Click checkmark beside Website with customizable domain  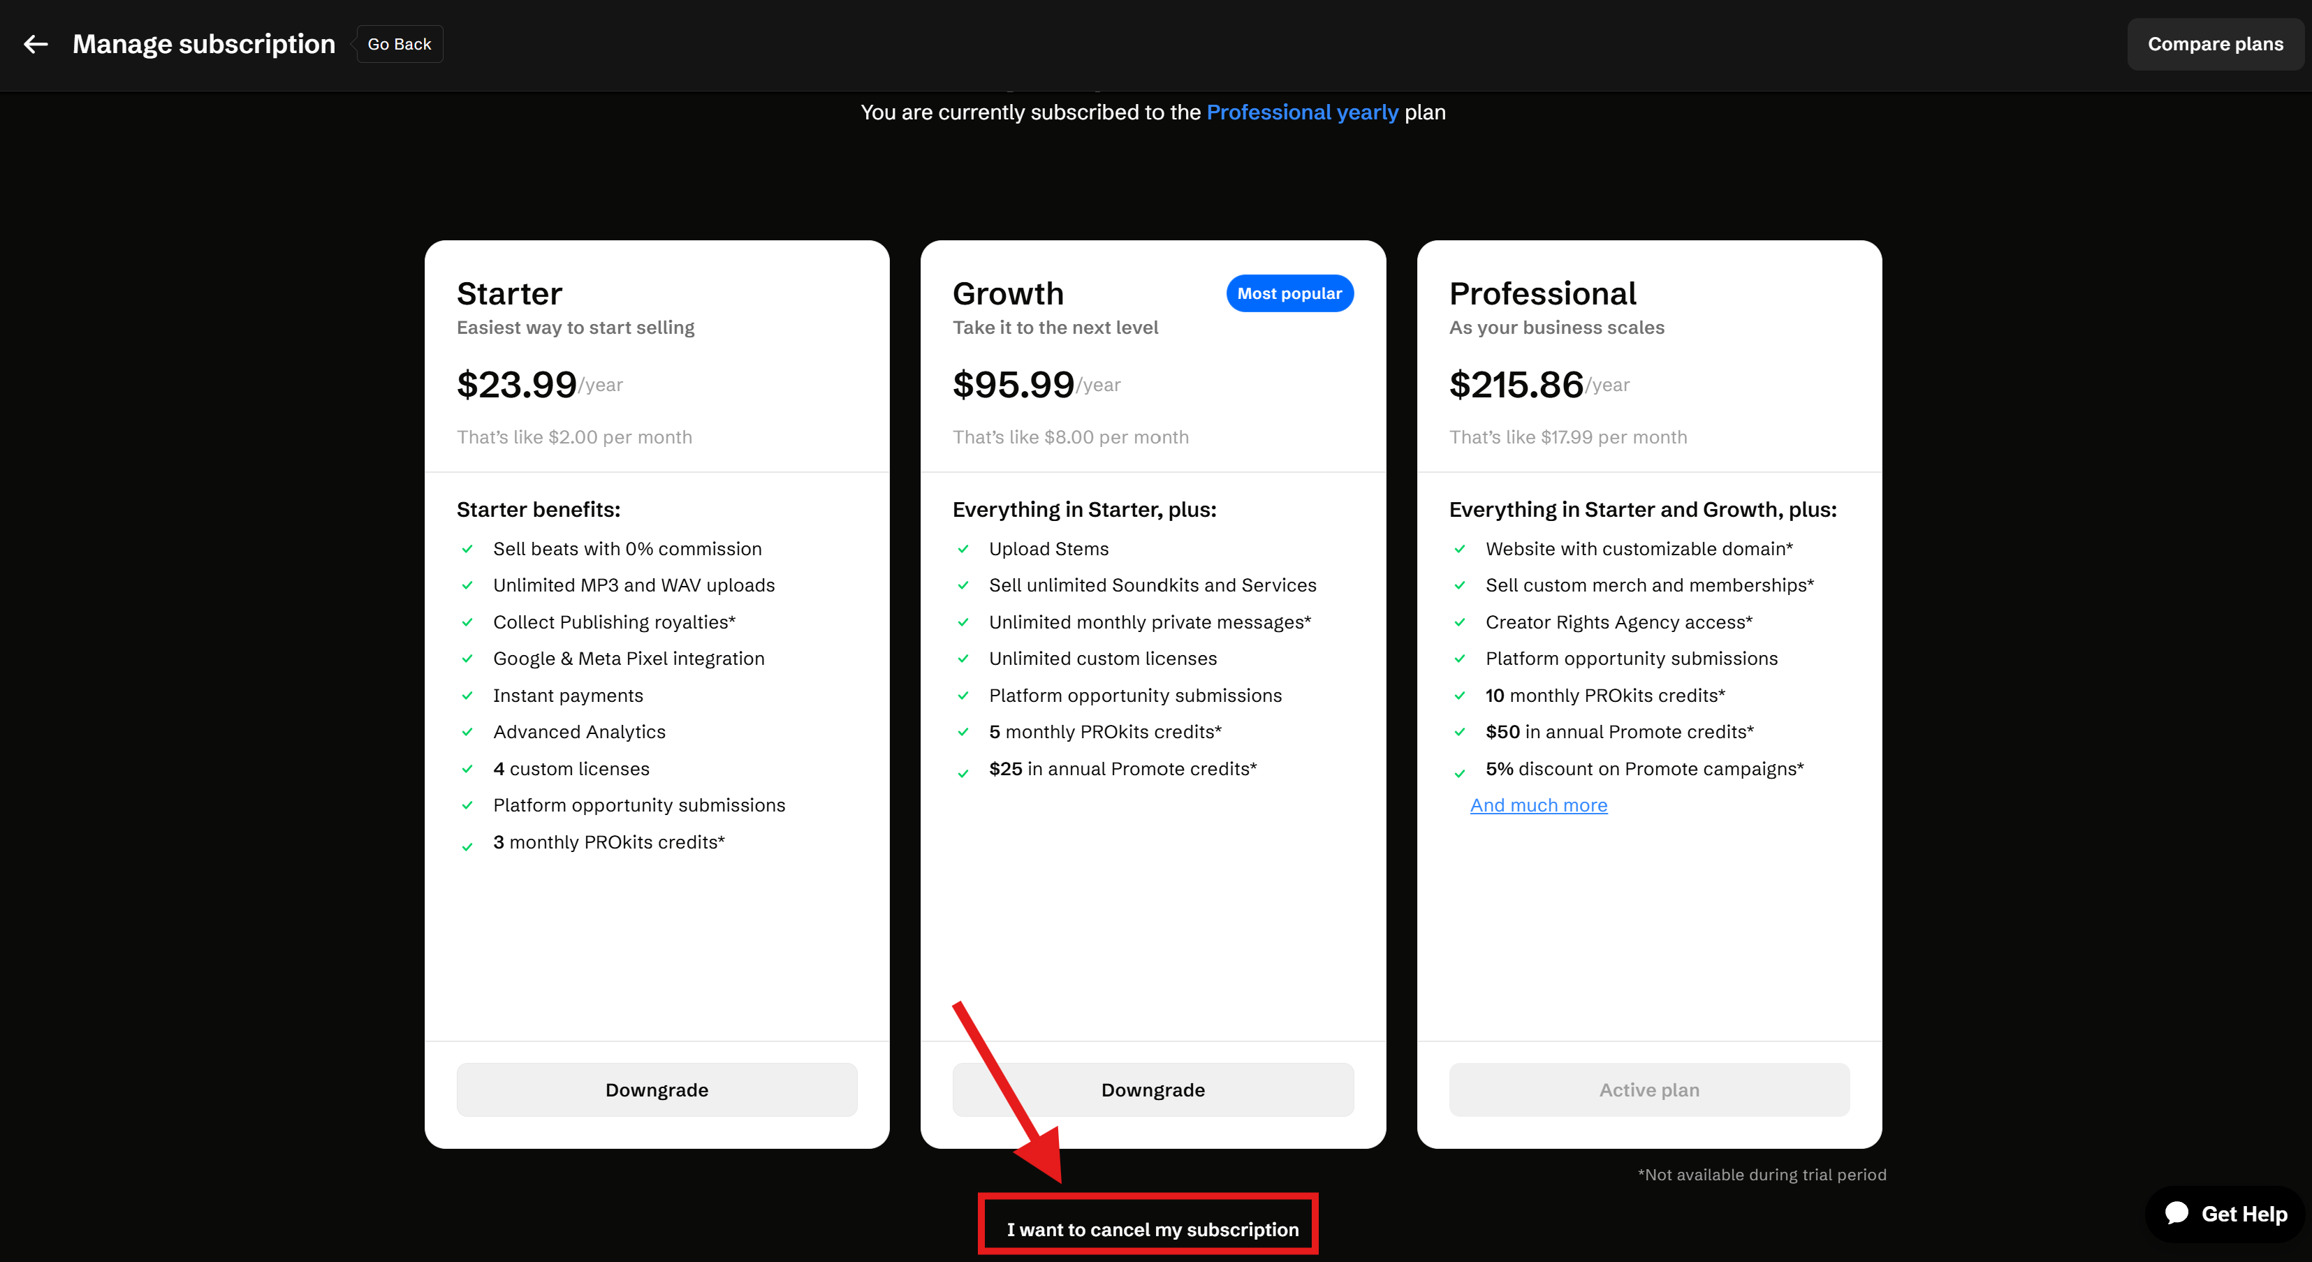point(1459,550)
